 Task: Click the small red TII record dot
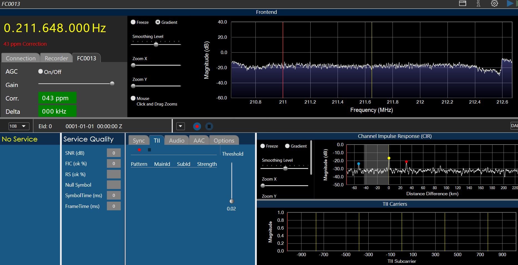139,150
